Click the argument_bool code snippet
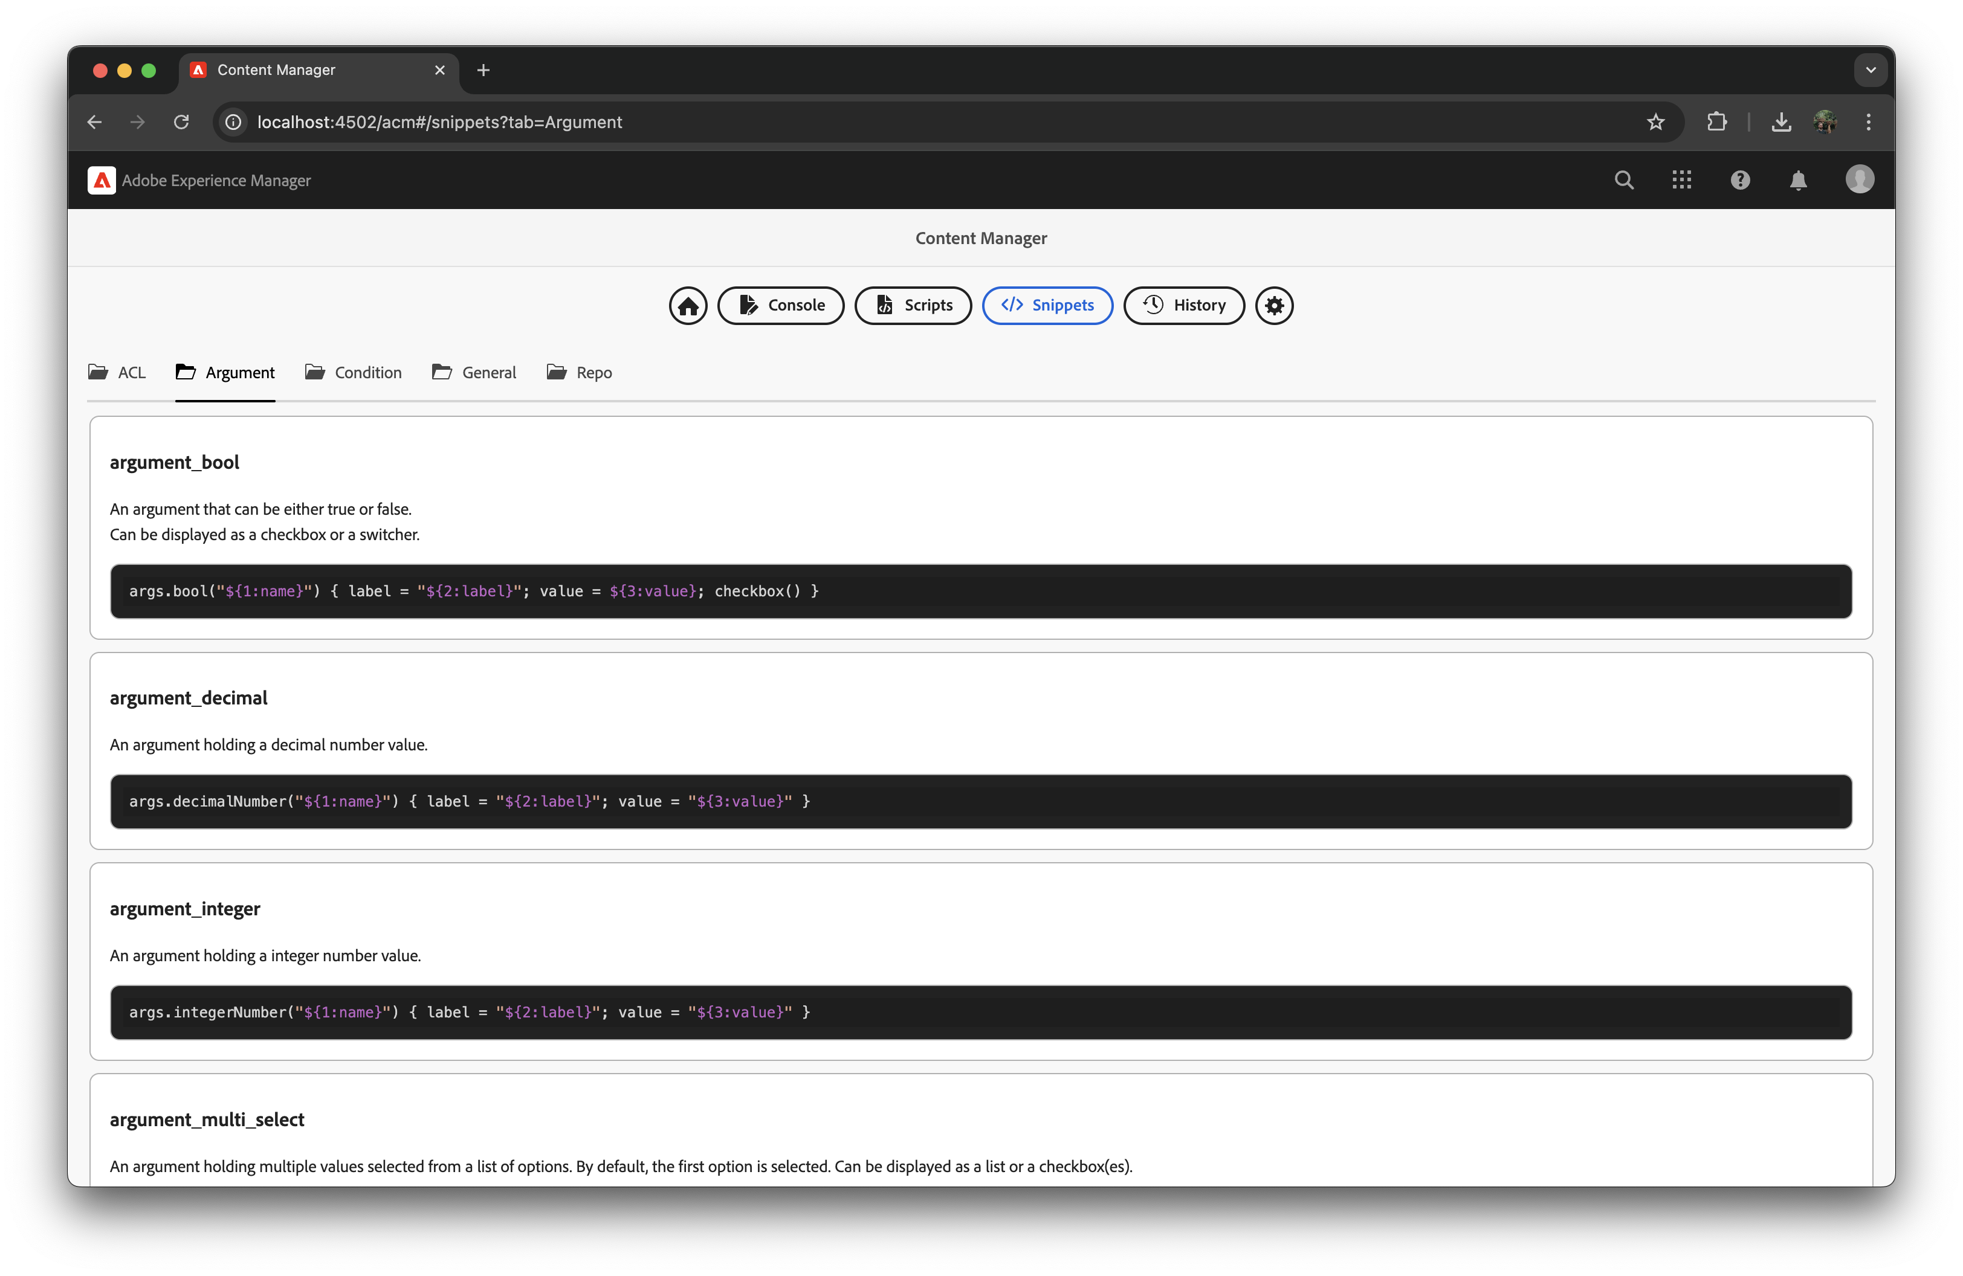Viewport: 1963px width, 1276px height. [981, 591]
